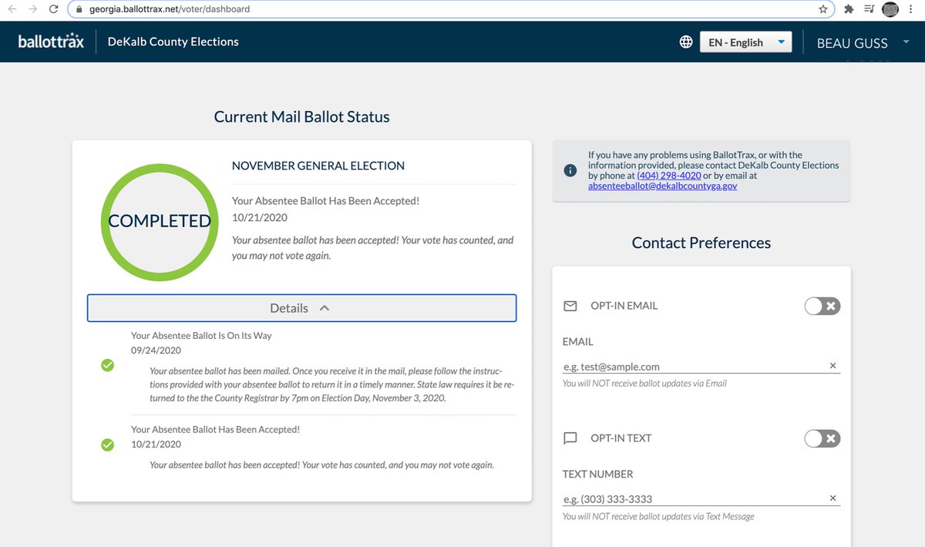Open the media controls icon in toolbar
The width and height of the screenshot is (925, 547).
(869, 9)
